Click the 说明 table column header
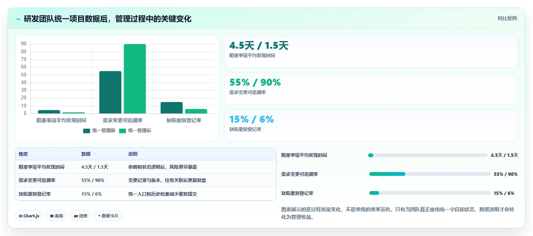The height and width of the screenshot is (236, 533). pos(133,154)
